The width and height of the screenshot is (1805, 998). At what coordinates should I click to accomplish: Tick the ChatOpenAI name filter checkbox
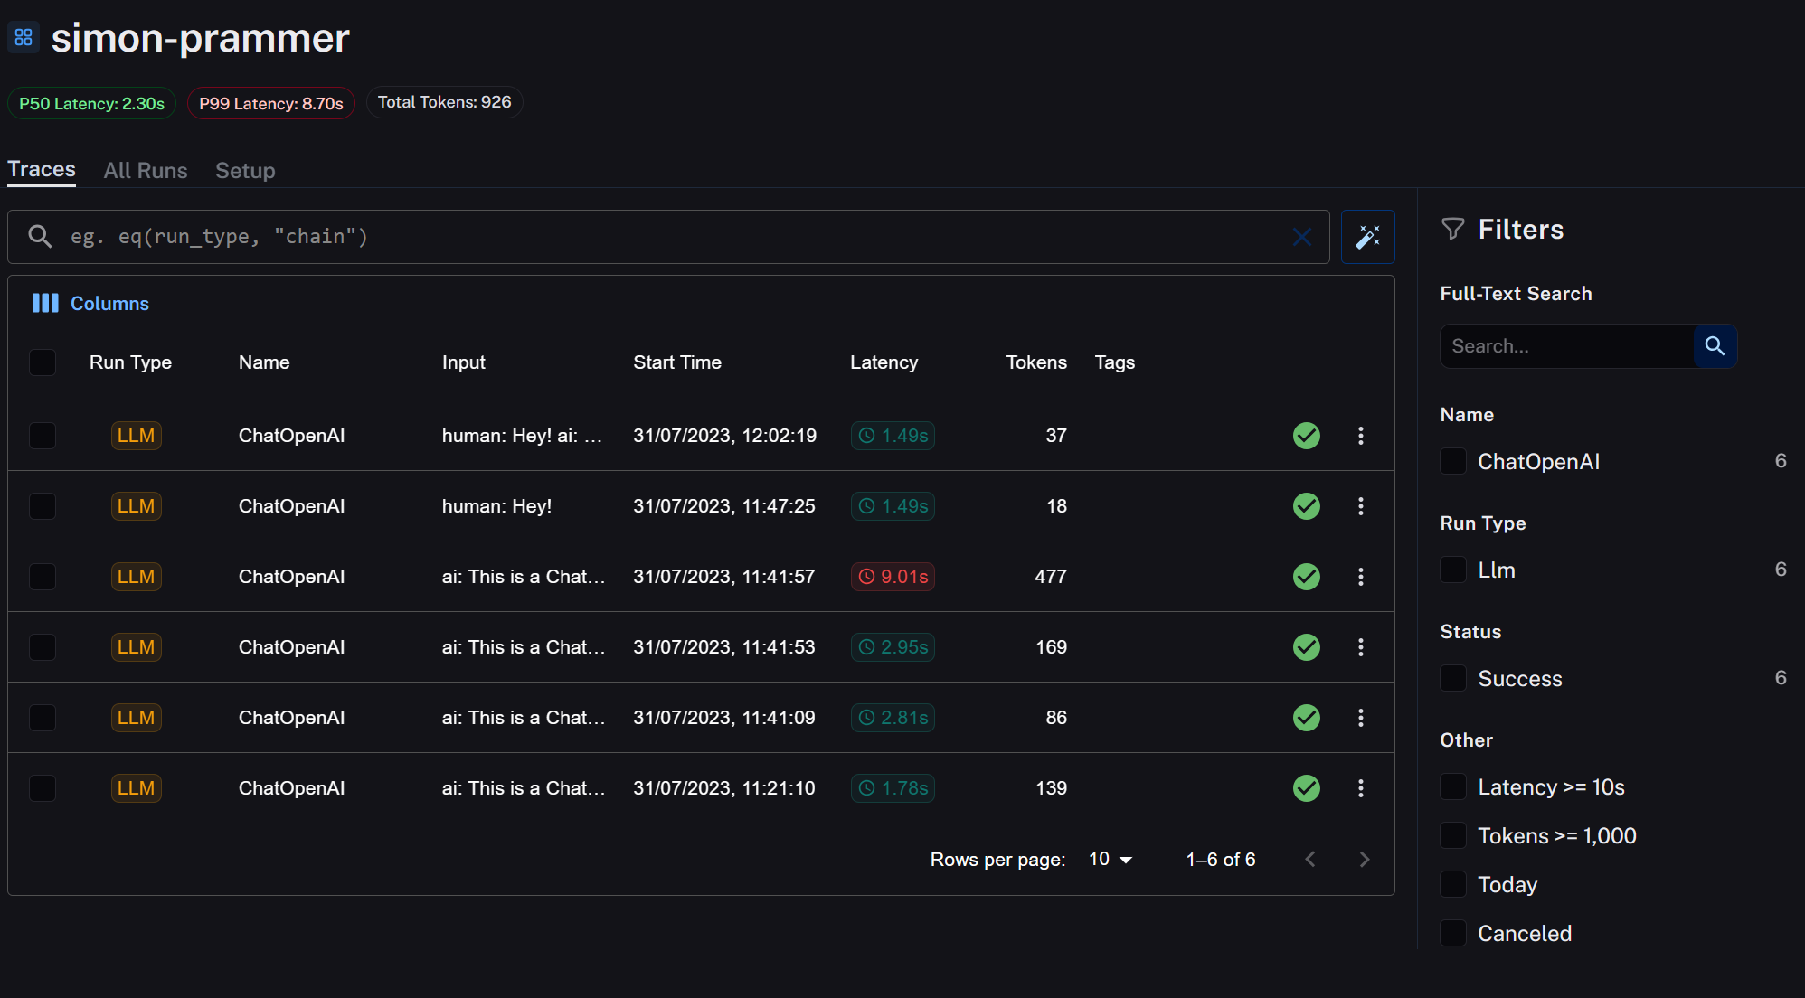point(1453,462)
